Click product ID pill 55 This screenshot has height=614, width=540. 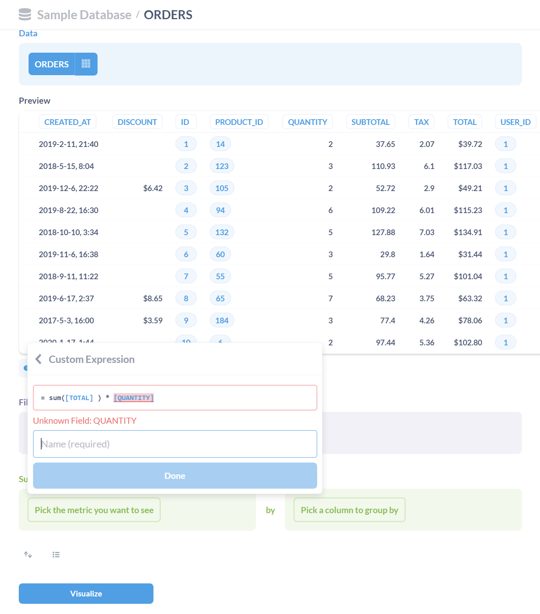(220, 276)
